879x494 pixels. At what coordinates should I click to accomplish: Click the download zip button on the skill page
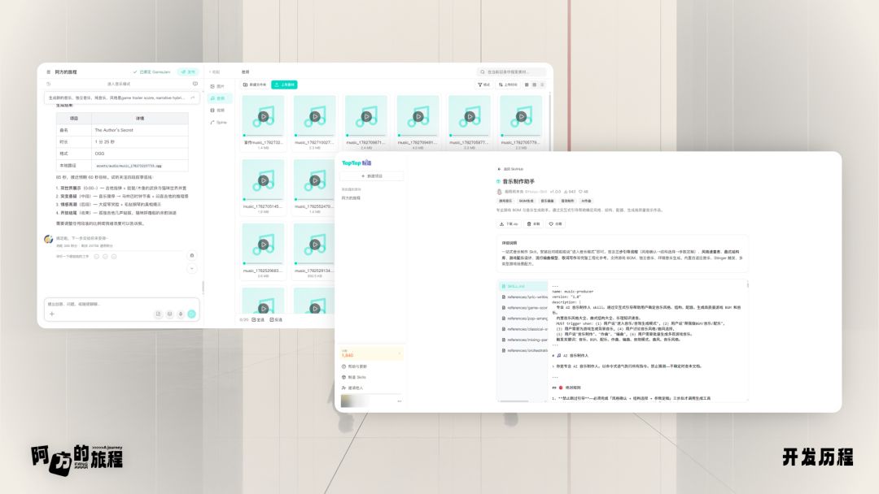coord(509,223)
